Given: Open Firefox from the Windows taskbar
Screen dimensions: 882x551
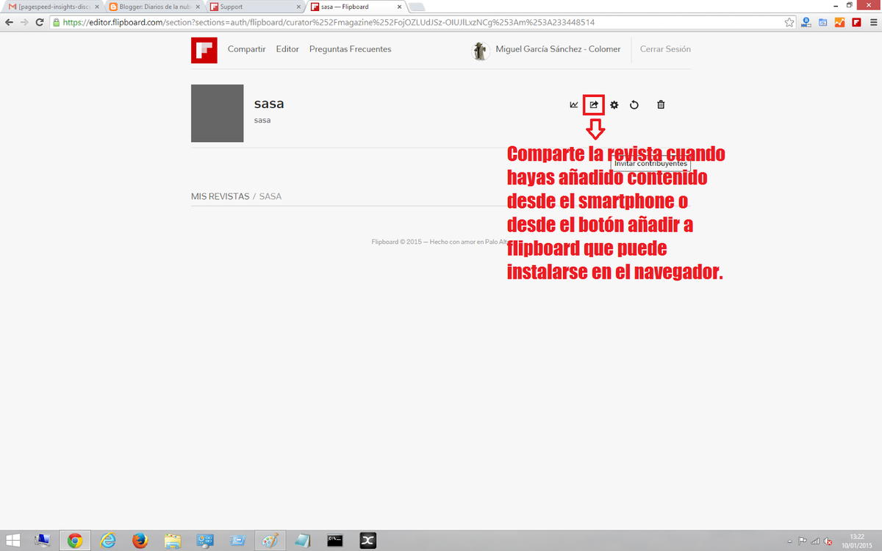Looking at the screenshot, I should click(140, 541).
